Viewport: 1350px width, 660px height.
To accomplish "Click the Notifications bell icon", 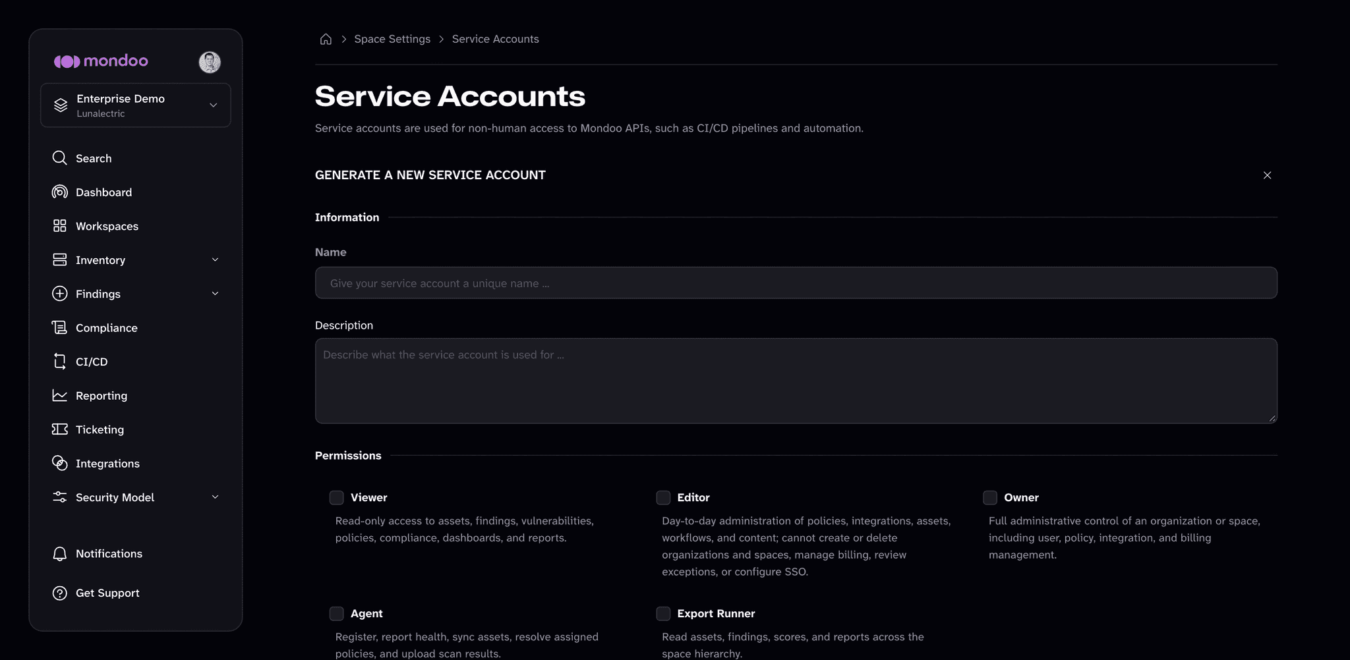I will [59, 554].
